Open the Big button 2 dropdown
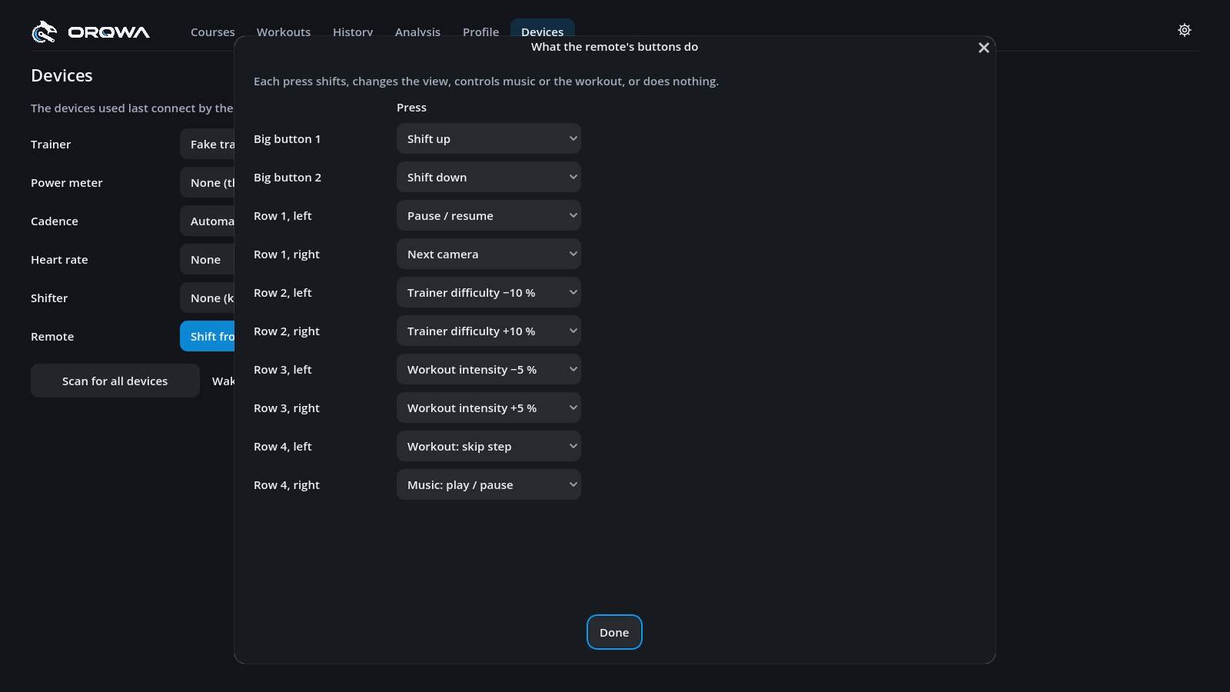The height and width of the screenshot is (692, 1230). [489, 177]
